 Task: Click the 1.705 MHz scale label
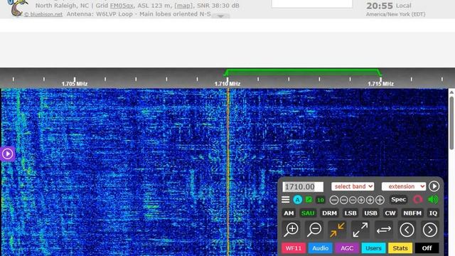click(x=75, y=84)
